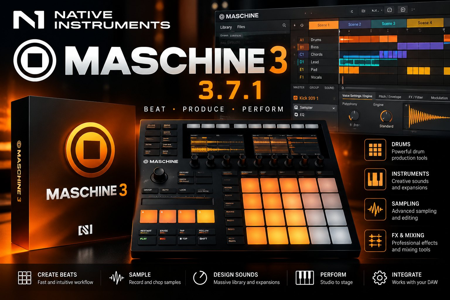The image size is (450, 300).
Task: Click the small plus icon left of Scene 1
Action: coord(295,25)
